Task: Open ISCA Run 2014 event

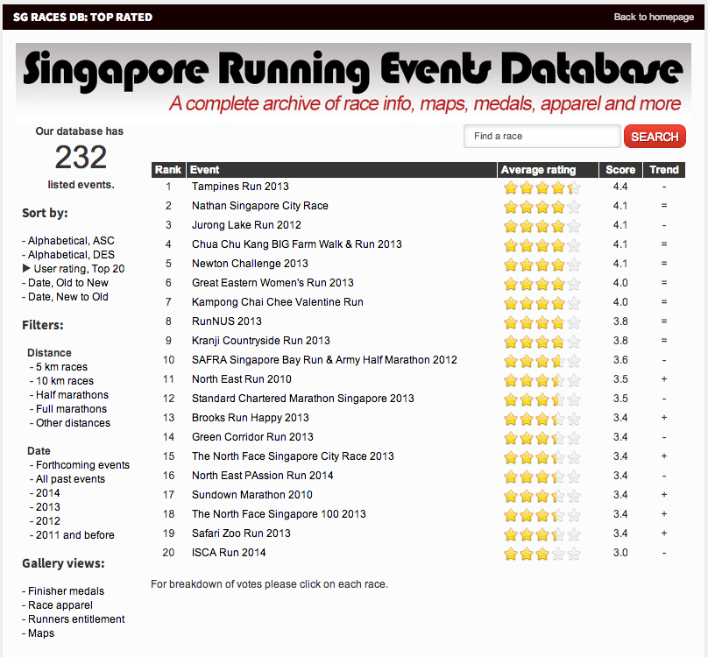Action: [229, 552]
